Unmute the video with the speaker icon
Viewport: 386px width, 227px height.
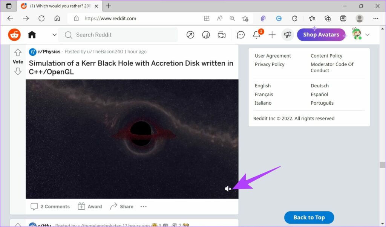[x=228, y=189]
